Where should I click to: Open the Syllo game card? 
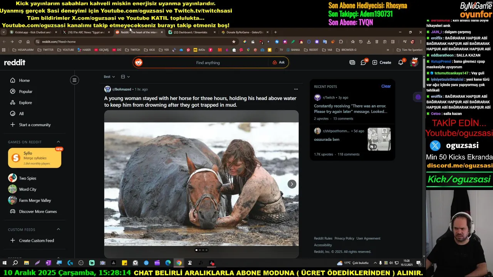35,158
